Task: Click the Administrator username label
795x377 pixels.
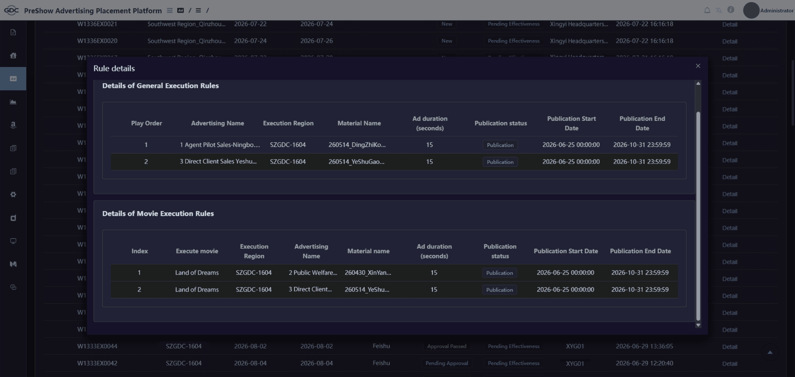Action: 777,11
